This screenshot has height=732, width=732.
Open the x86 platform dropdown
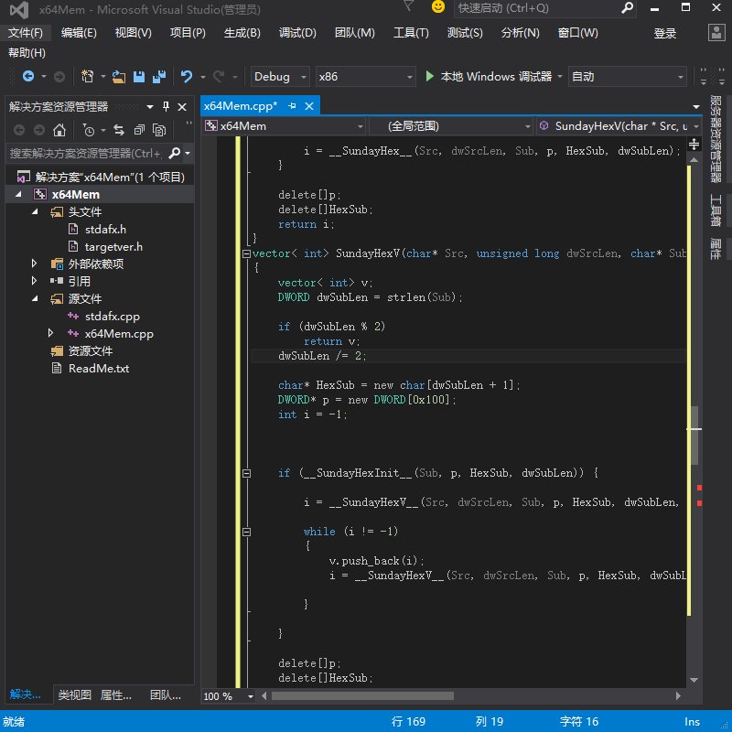tap(365, 77)
